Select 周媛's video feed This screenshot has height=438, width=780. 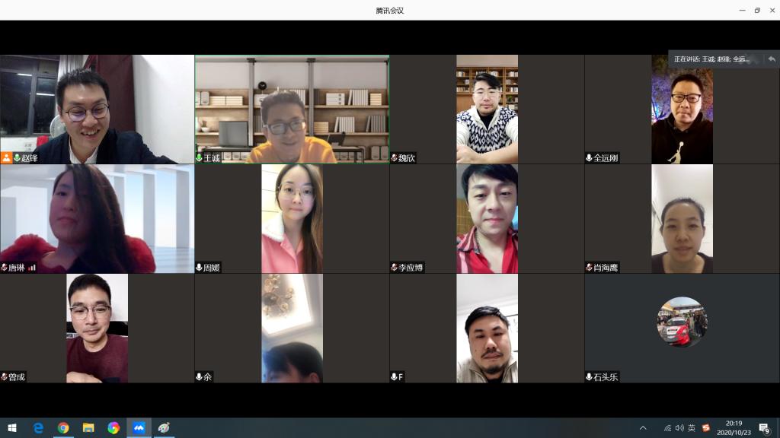click(292, 219)
